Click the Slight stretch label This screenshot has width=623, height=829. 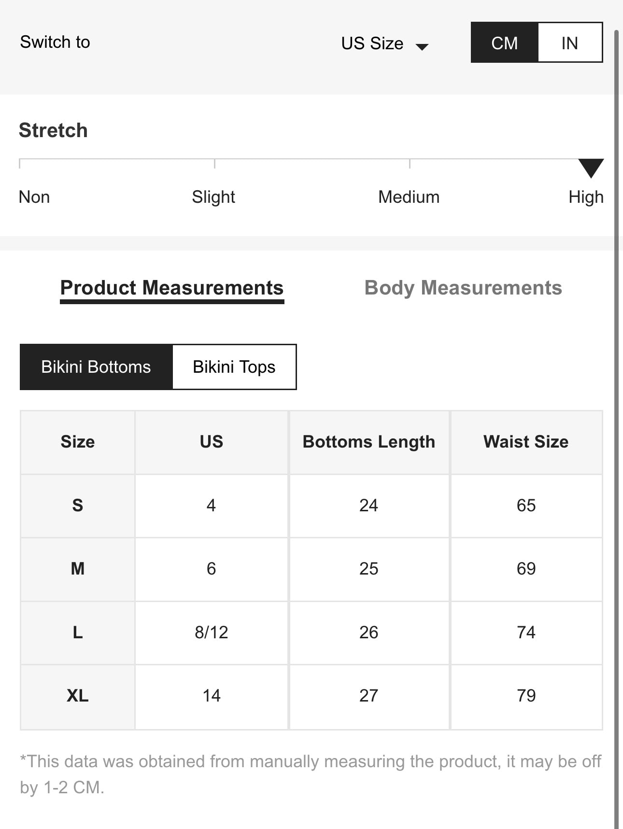(x=213, y=197)
